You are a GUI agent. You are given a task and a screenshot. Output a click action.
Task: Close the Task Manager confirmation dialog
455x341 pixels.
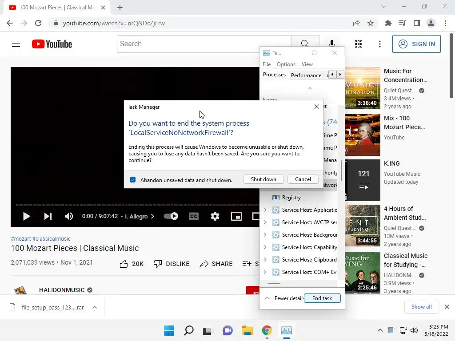316,107
